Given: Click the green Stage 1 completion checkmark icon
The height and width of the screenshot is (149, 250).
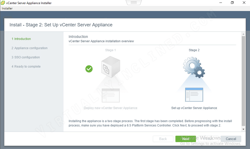Looking at the screenshot, I should (x=89, y=69).
